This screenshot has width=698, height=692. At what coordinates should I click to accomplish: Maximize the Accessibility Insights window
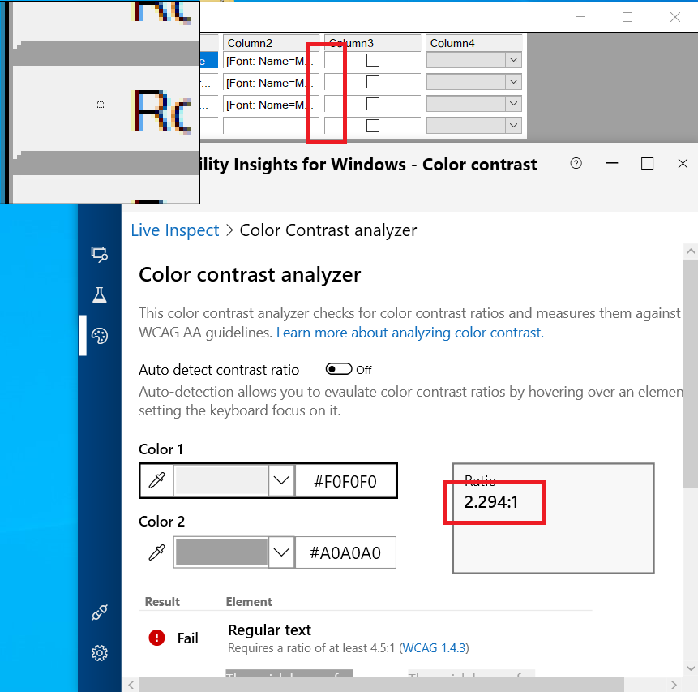click(647, 164)
